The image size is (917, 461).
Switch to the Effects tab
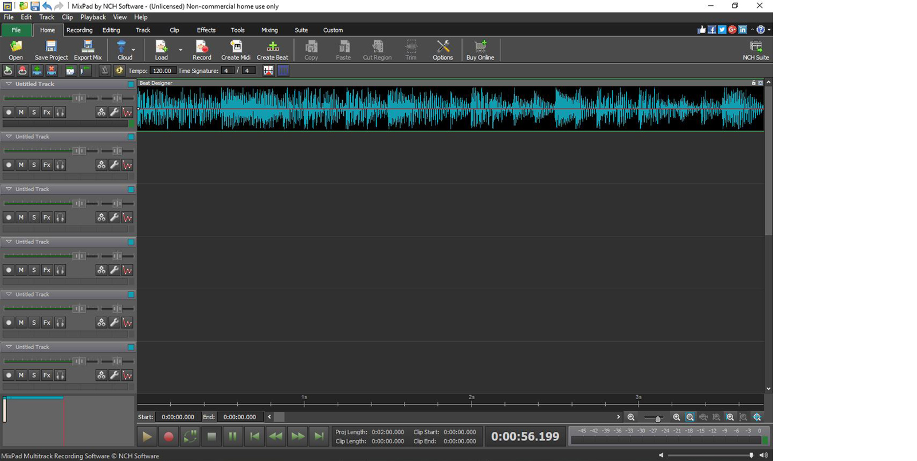pyautogui.click(x=206, y=30)
